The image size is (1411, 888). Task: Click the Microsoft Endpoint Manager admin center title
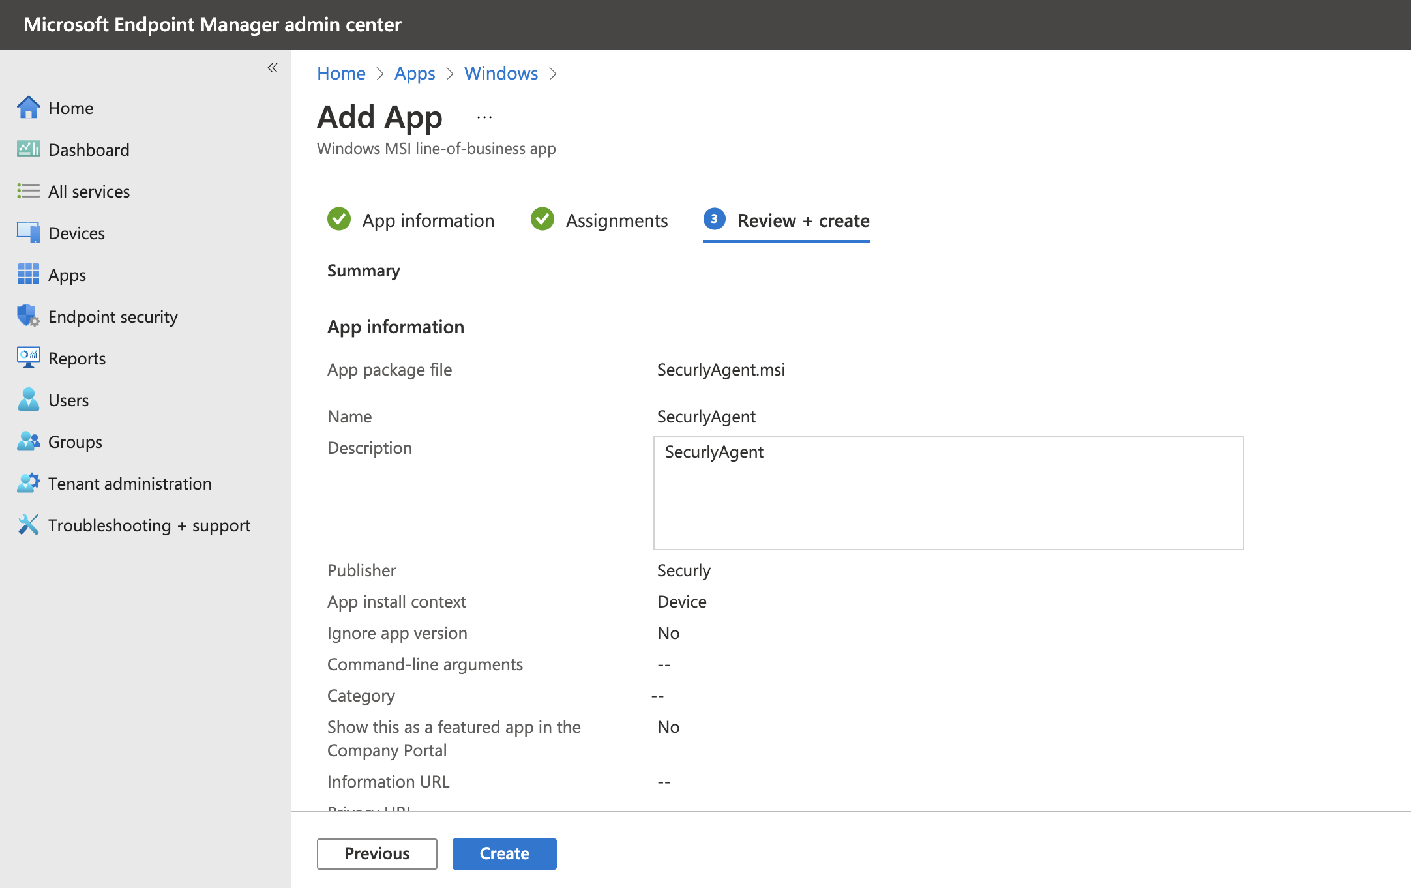click(213, 24)
